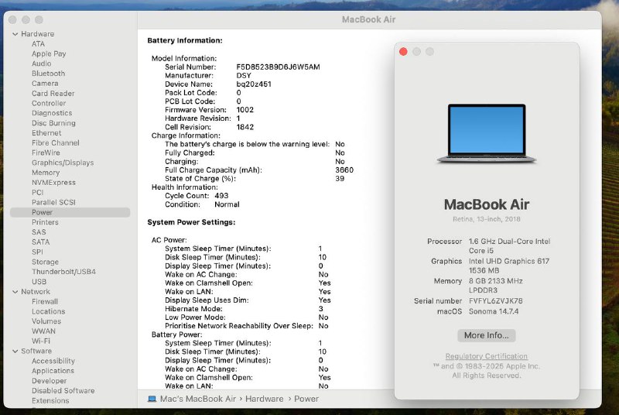Viewport: 619px width, 415px height.
Task: Click the System Power Settings heading
Action: coord(191,222)
